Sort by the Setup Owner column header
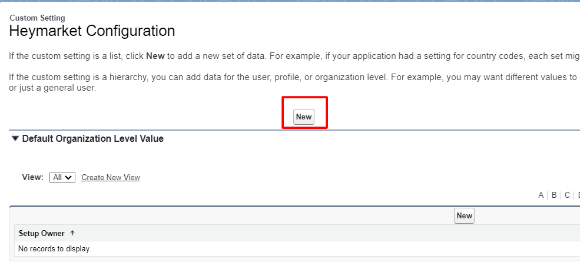Screen dimensions: 580x269 (41, 233)
